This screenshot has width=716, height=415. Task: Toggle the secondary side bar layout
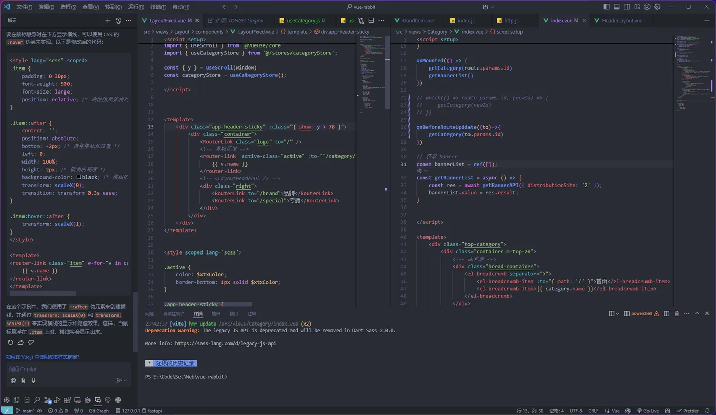(627, 7)
